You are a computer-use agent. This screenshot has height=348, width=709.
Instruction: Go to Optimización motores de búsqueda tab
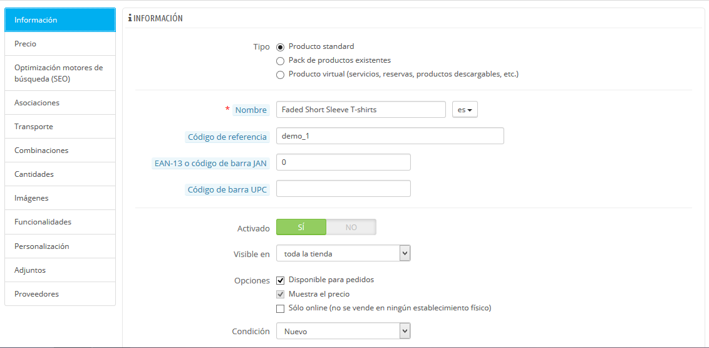tap(60, 73)
